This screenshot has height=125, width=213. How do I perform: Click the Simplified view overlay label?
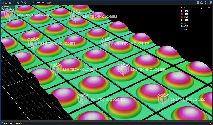(8, 9)
